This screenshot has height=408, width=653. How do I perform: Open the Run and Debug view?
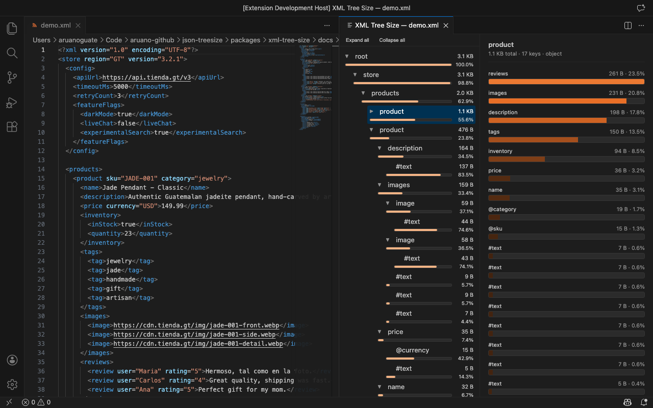(x=12, y=103)
